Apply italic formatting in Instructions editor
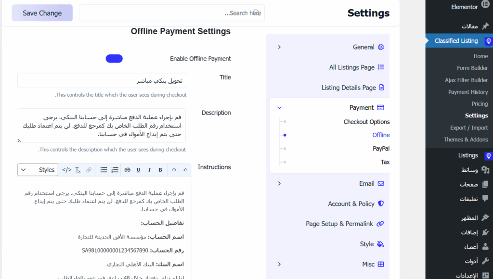 149,170
